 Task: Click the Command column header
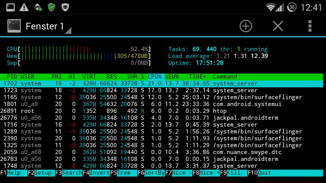225,77
